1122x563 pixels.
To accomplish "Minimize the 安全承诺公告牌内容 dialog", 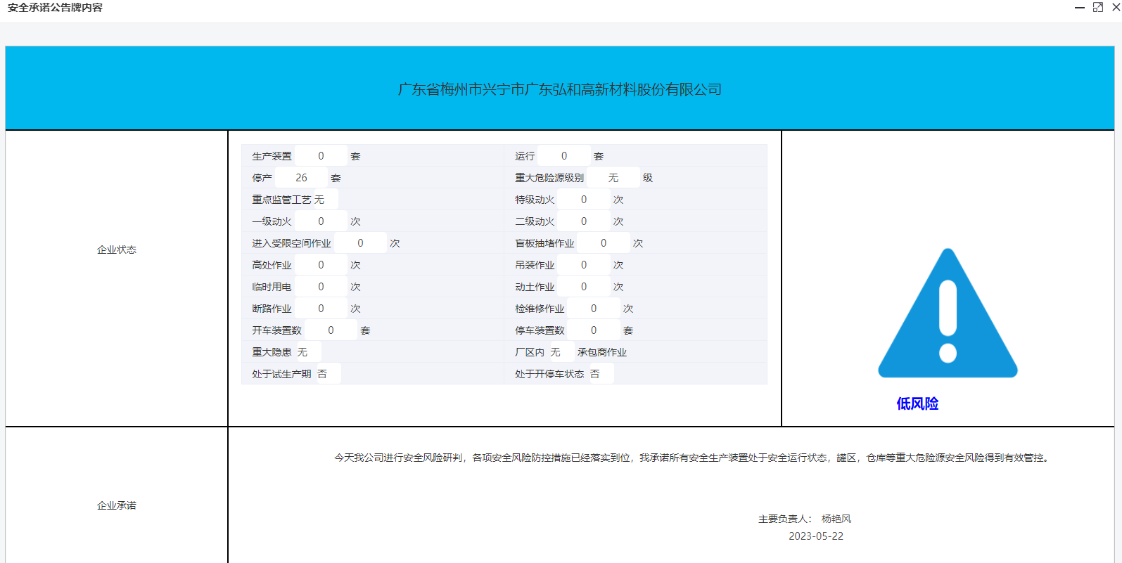I will pyautogui.click(x=1080, y=8).
